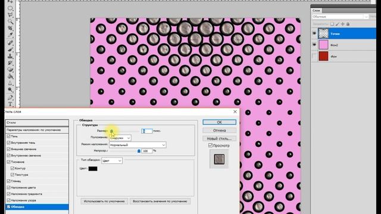
Task: Uncheck Внутреннее свечение checkbox
Action: [x=9, y=155]
